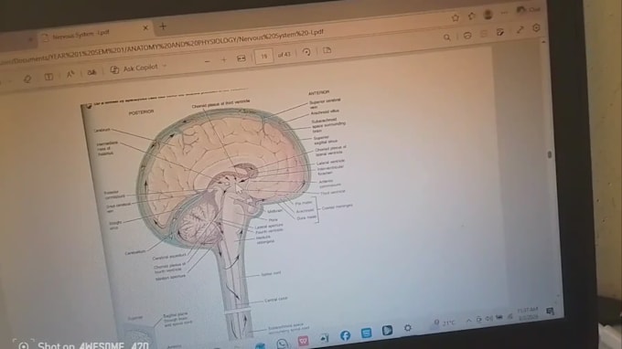
Task: Open the media player taskbar icon
Action: point(387,331)
